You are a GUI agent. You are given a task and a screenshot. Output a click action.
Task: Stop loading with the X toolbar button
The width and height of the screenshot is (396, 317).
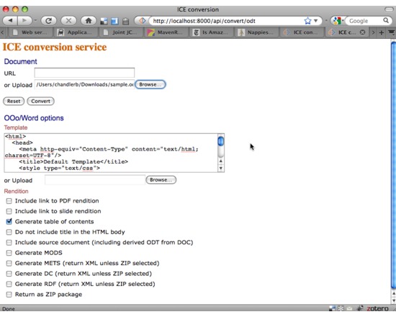click(x=68, y=20)
